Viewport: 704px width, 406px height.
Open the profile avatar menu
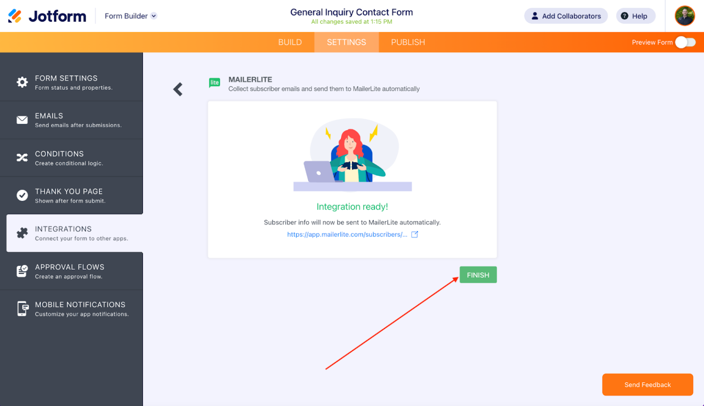tap(685, 16)
